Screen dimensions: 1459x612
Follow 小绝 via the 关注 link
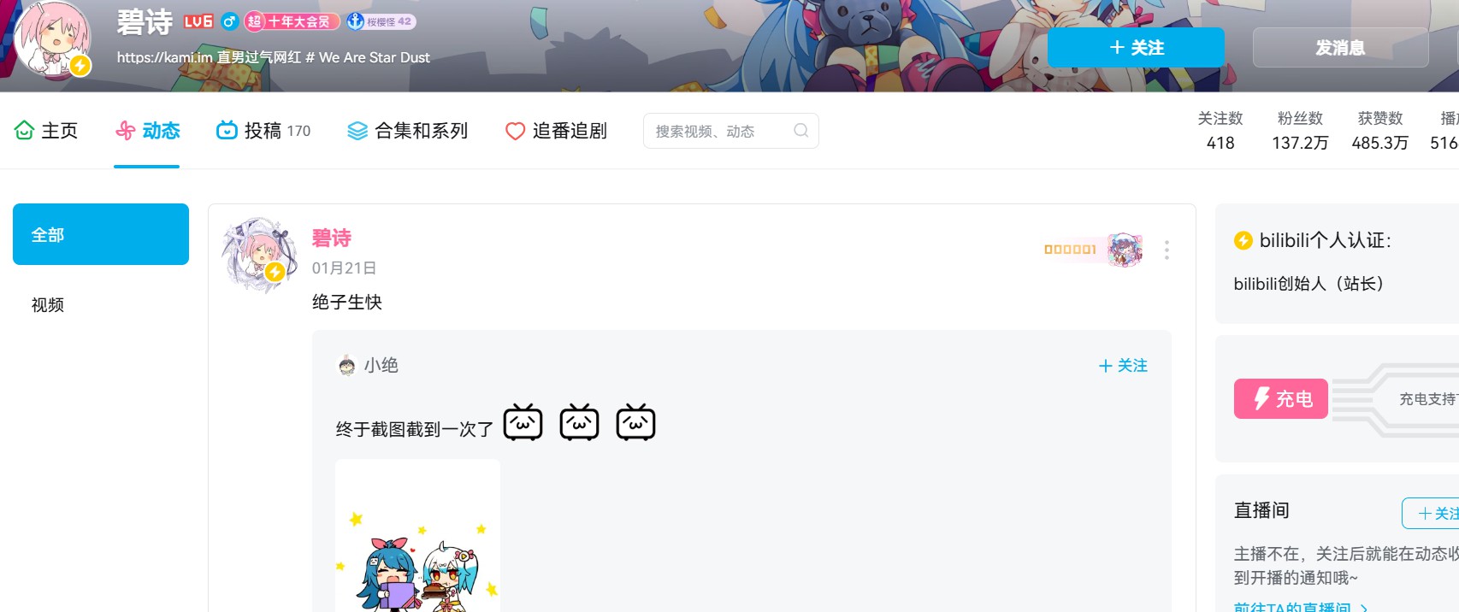(x=1123, y=366)
